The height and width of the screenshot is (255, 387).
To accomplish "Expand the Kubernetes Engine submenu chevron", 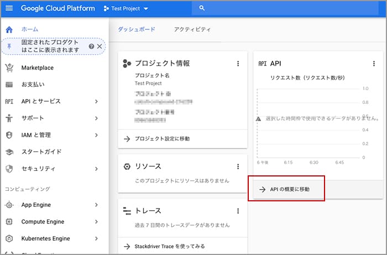I will (96, 238).
